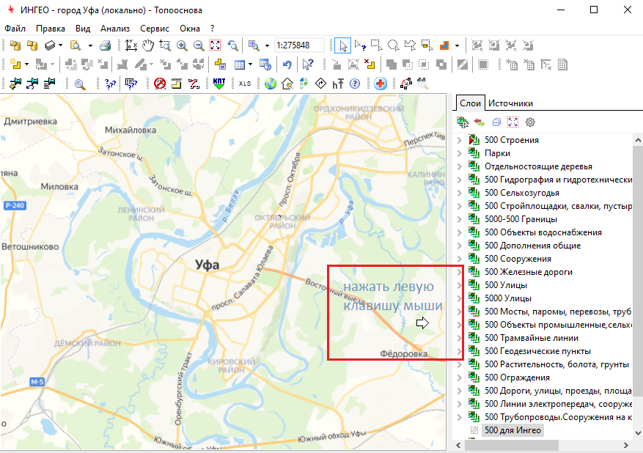Viewport: 643px width, 453px height.
Task: Open dropdown next to create object tool
Action: [26, 65]
